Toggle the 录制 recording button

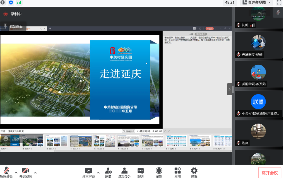coord(159,173)
